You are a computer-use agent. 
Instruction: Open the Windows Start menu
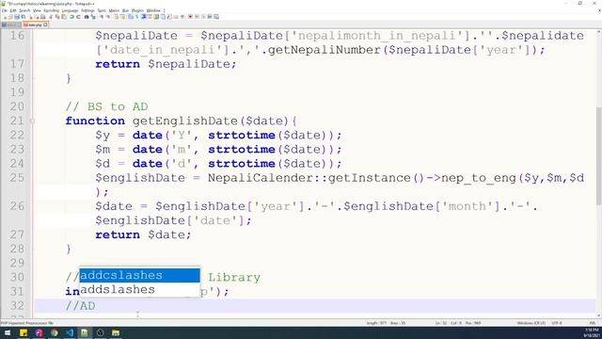pyautogui.click(x=8, y=332)
